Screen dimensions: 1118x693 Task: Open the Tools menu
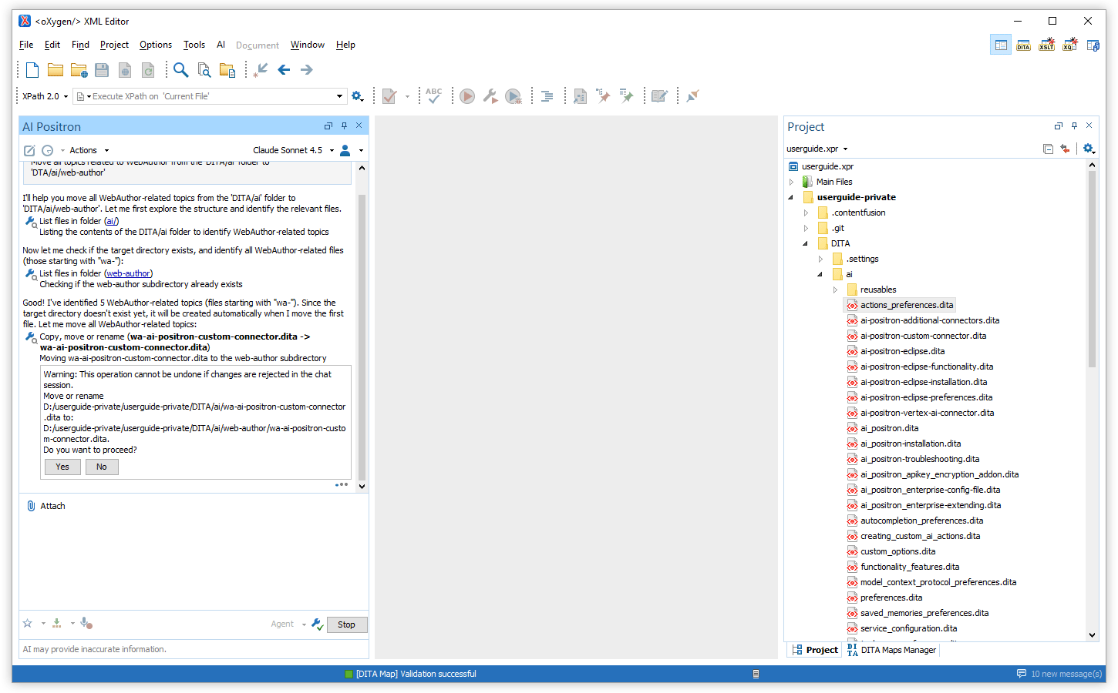(194, 45)
